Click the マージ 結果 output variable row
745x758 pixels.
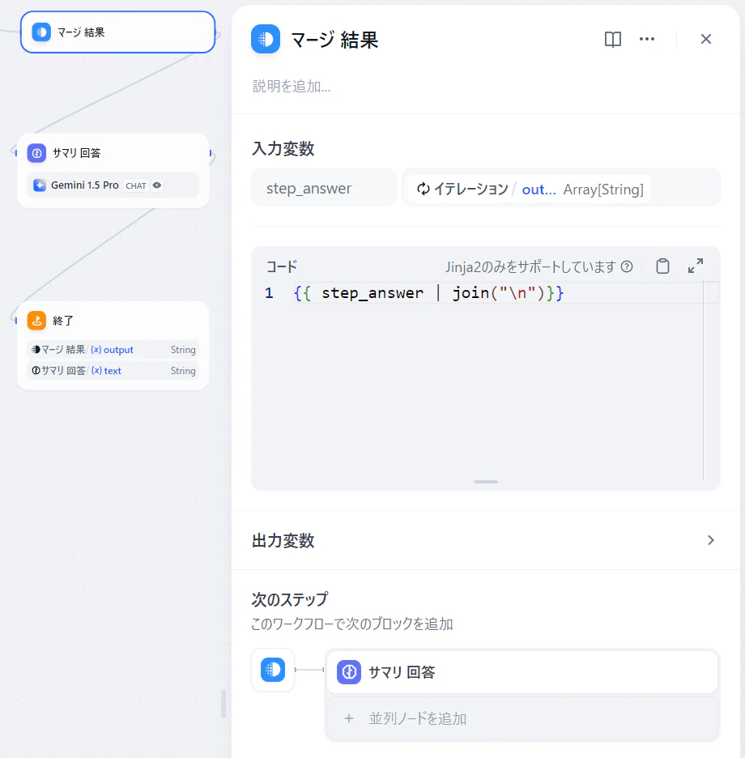[113, 350]
